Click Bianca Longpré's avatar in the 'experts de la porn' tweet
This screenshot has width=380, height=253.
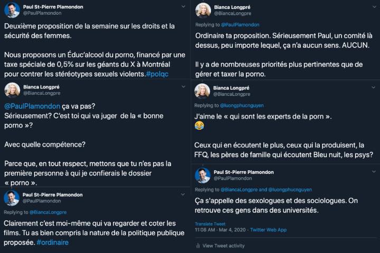202,91
